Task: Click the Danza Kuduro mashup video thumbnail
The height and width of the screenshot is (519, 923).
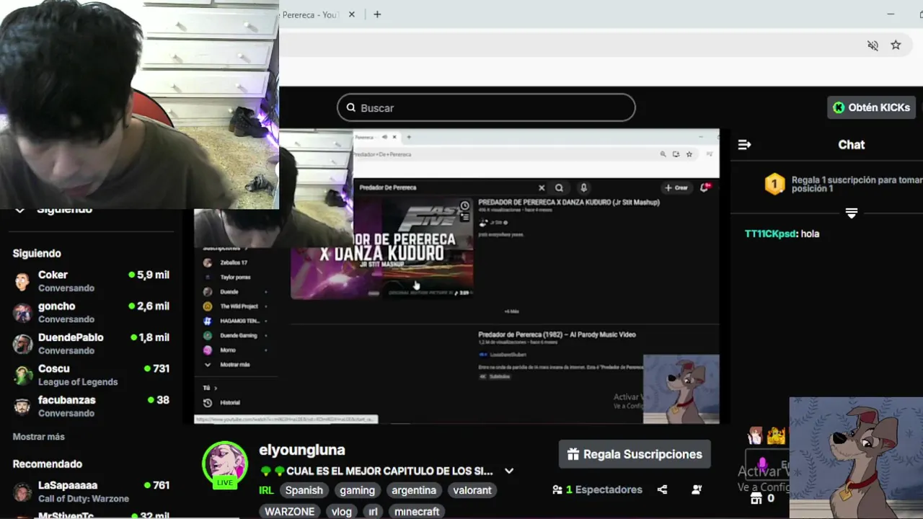Action: point(381,248)
